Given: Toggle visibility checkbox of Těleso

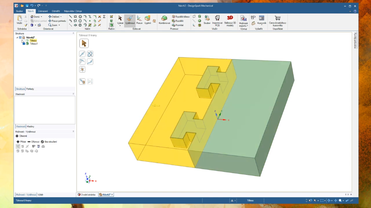Looking at the screenshot, I should point(24,41).
